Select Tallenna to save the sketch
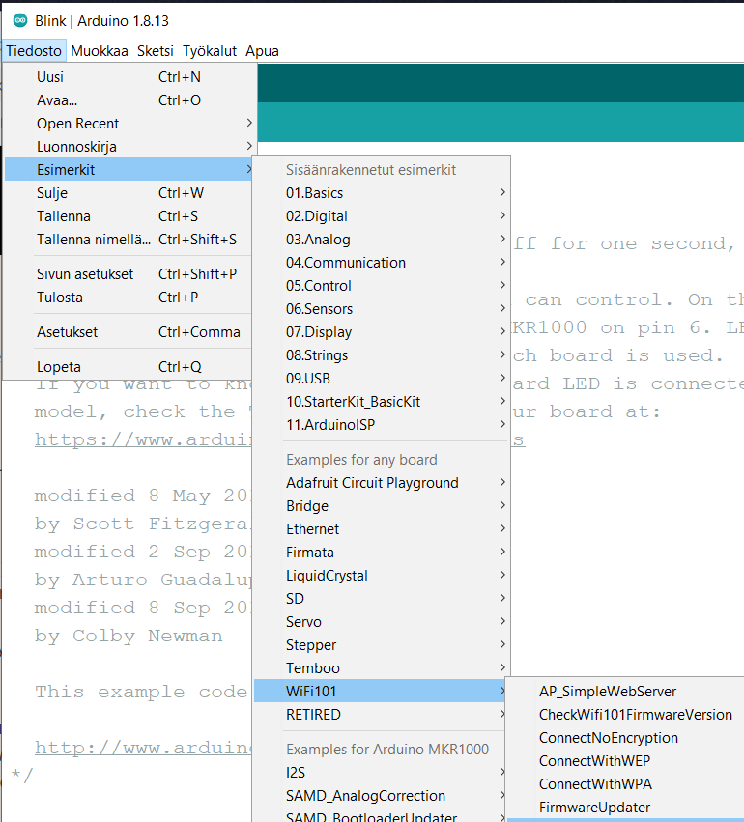 click(x=129, y=216)
